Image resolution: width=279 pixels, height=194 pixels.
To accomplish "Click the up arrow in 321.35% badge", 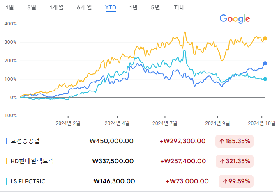I will coord(222,162).
